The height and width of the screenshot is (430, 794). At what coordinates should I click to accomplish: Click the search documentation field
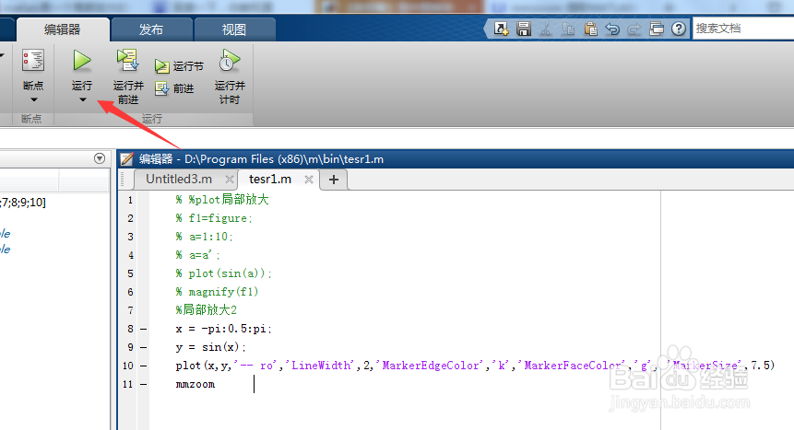743,29
